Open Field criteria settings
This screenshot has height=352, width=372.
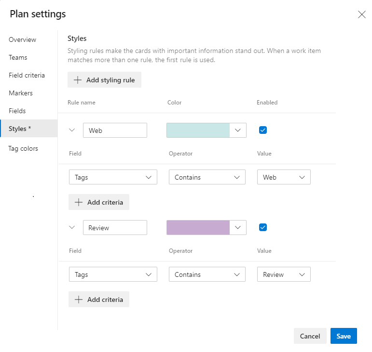27,75
